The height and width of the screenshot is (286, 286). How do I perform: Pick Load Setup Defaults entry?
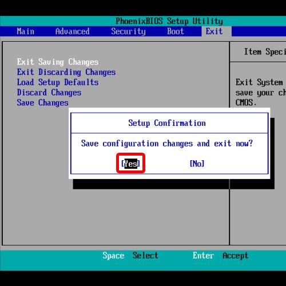coord(58,82)
